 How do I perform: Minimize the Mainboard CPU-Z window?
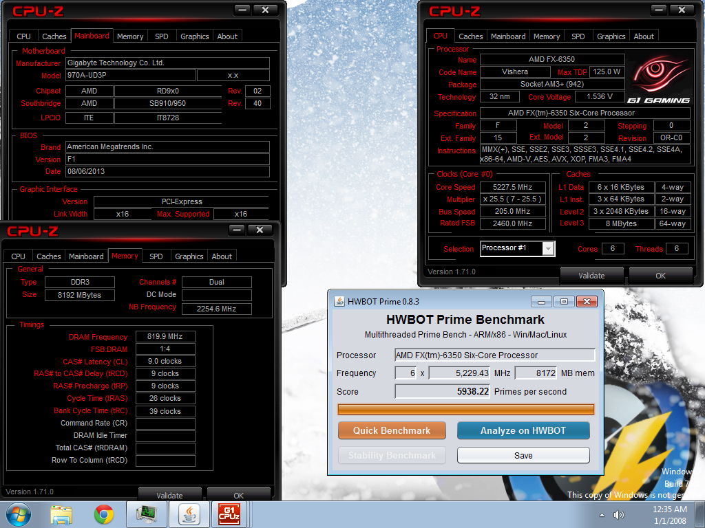[242, 10]
